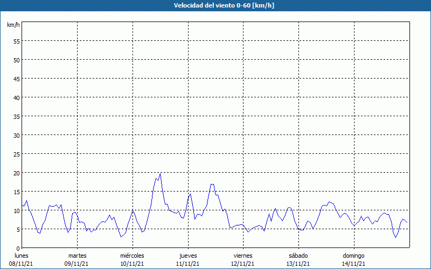Click the 'jueves' day label
The image size is (431, 269).
[x=188, y=256]
